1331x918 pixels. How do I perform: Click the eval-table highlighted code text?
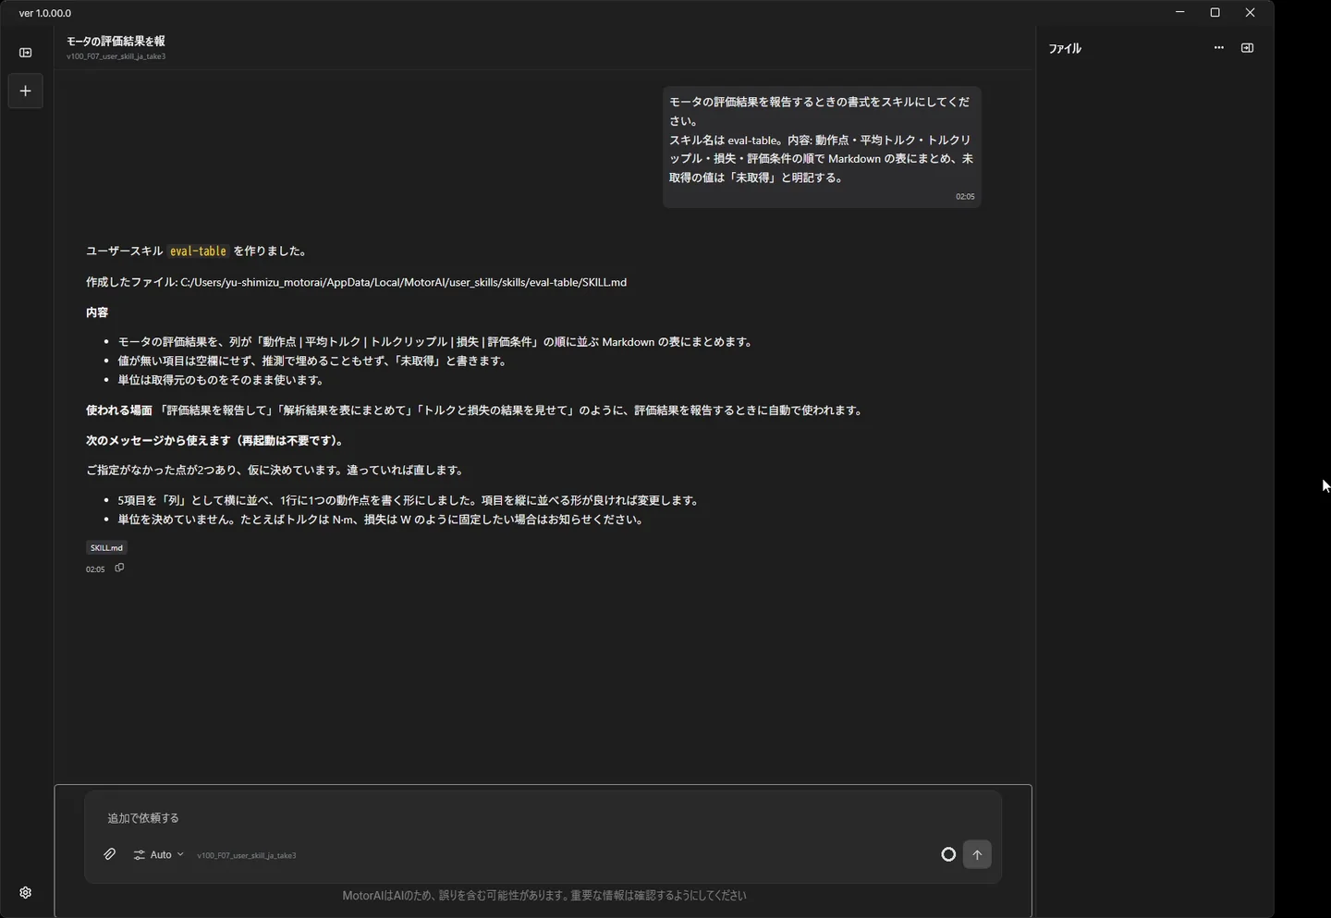pyautogui.click(x=198, y=251)
